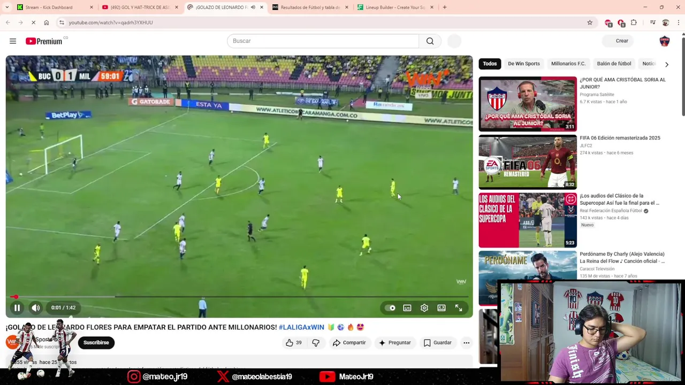The width and height of the screenshot is (685, 385).
Task: Click the video timestamp 0:01 / 1:42
Action: pyautogui.click(x=64, y=307)
